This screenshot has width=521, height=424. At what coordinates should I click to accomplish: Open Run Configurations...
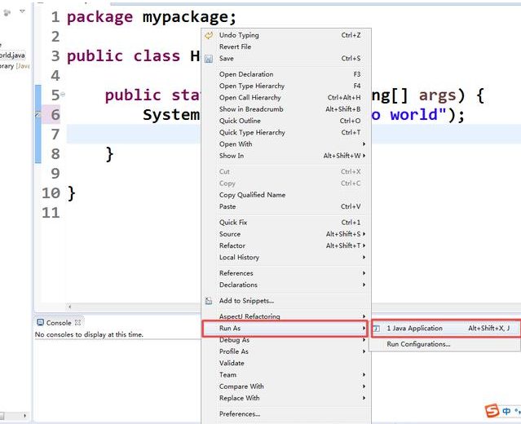click(x=417, y=344)
